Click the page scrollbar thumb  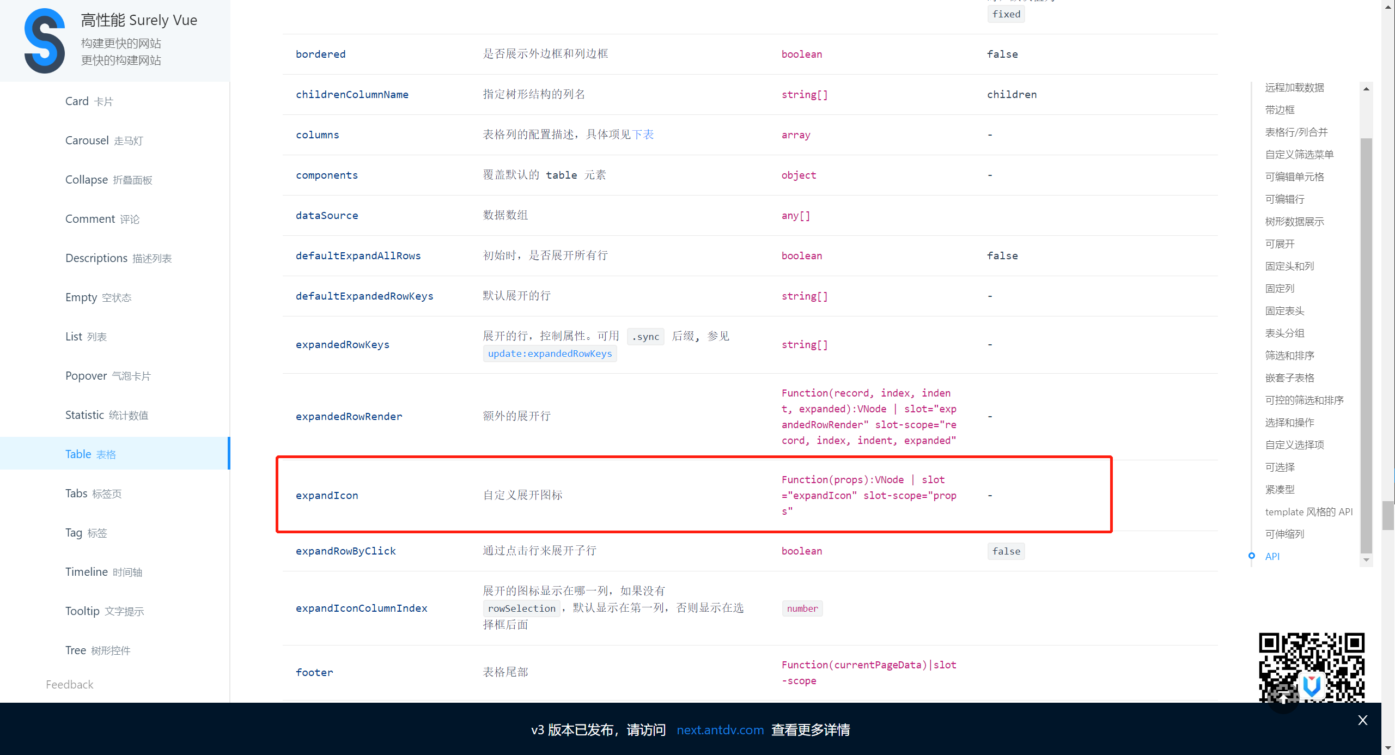click(1387, 515)
